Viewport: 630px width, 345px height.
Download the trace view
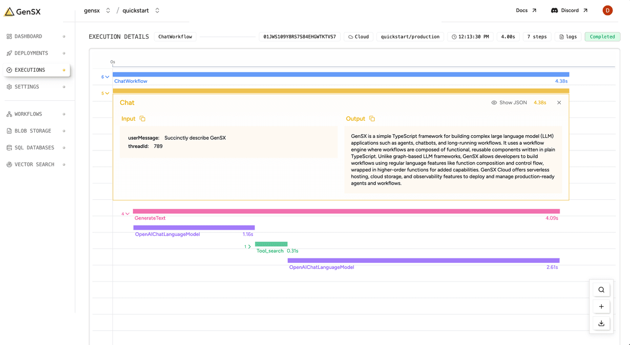(x=601, y=324)
